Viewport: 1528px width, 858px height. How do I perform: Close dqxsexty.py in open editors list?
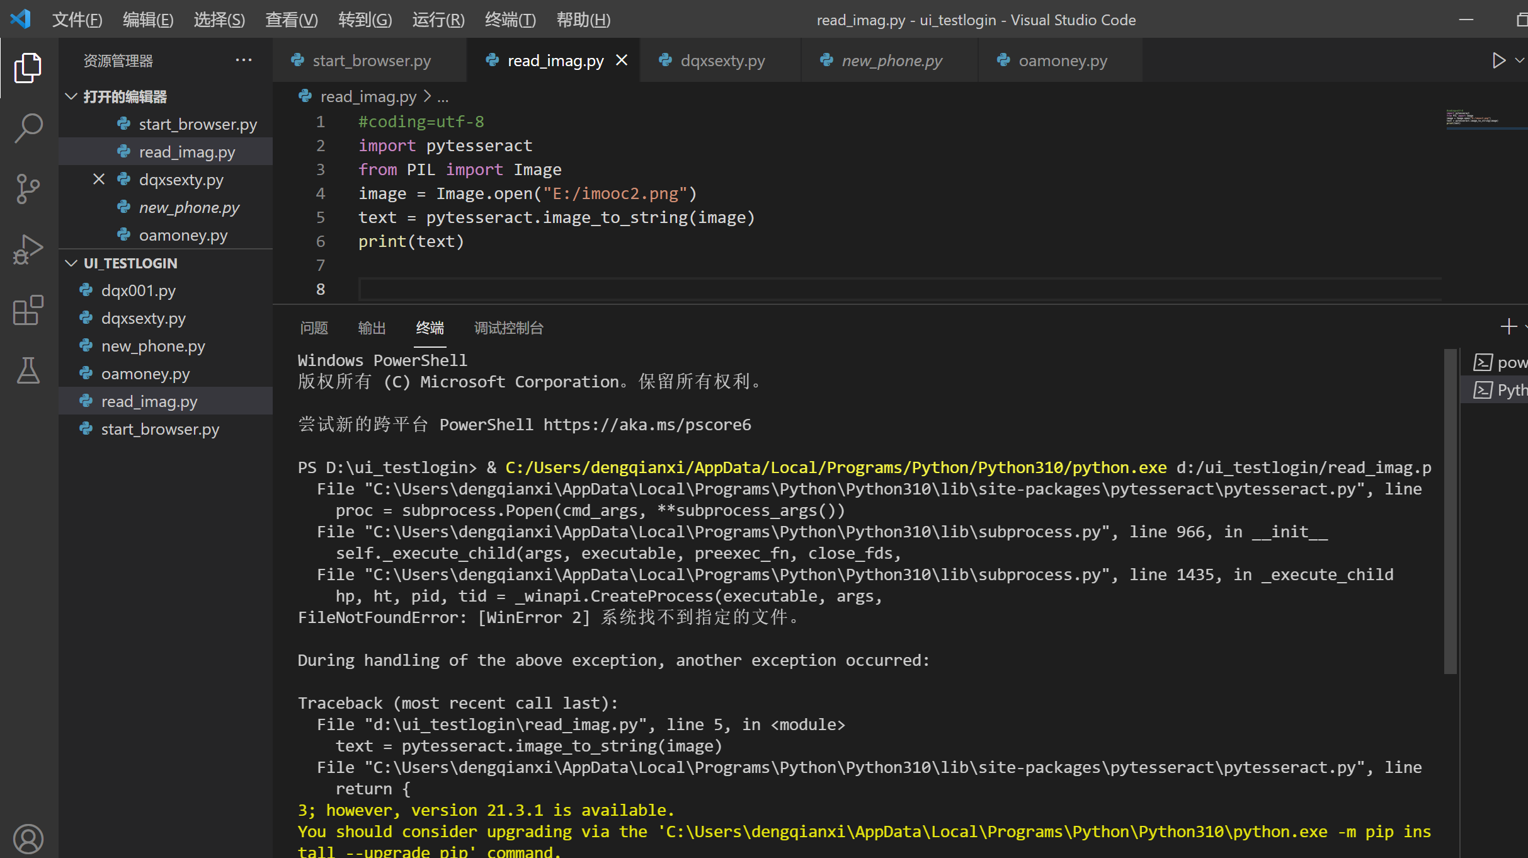[99, 180]
